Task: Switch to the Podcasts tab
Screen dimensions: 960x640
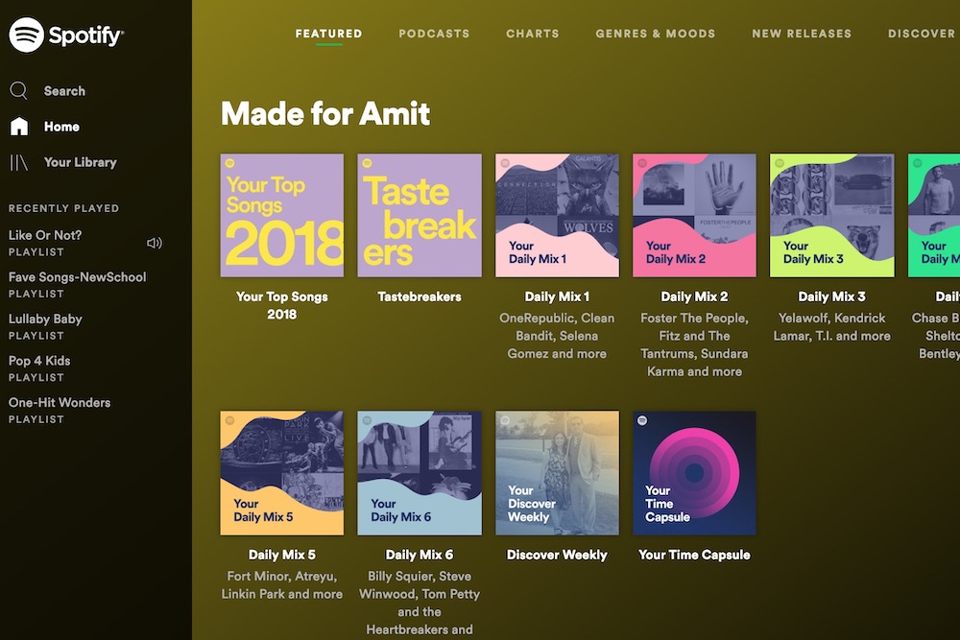Action: [434, 34]
